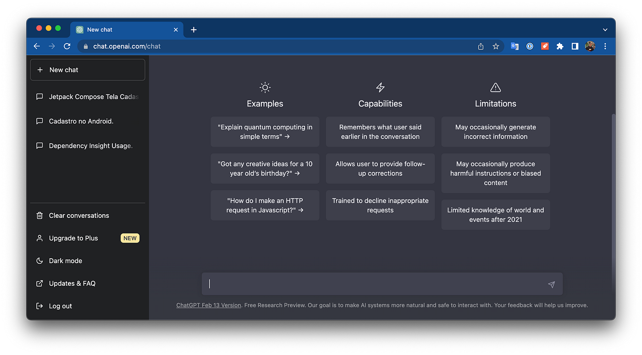Open the ChatGPT Feb 13 Version link

pyautogui.click(x=209, y=305)
